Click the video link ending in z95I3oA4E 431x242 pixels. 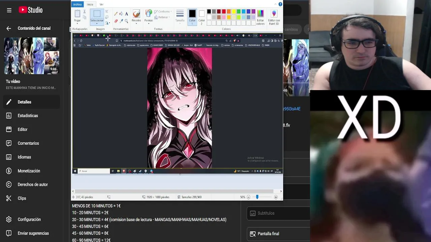(292, 109)
